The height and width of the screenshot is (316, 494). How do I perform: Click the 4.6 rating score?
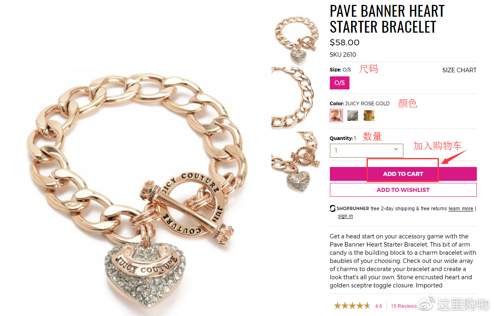click(x=378, y=306)
